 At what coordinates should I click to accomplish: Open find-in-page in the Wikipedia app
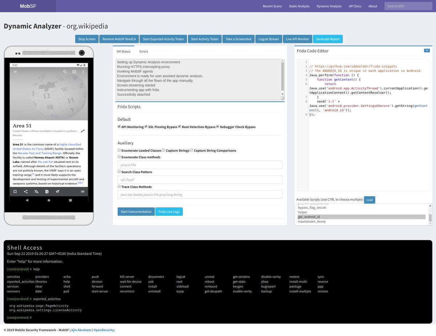[47, 192]
